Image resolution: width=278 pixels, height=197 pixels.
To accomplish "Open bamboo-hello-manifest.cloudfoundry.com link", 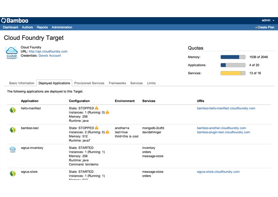I will 226,108.
